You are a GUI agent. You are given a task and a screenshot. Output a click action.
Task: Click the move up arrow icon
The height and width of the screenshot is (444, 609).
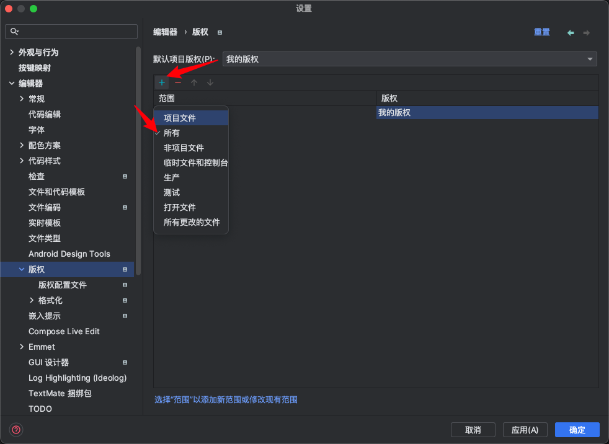click(194, 82)
